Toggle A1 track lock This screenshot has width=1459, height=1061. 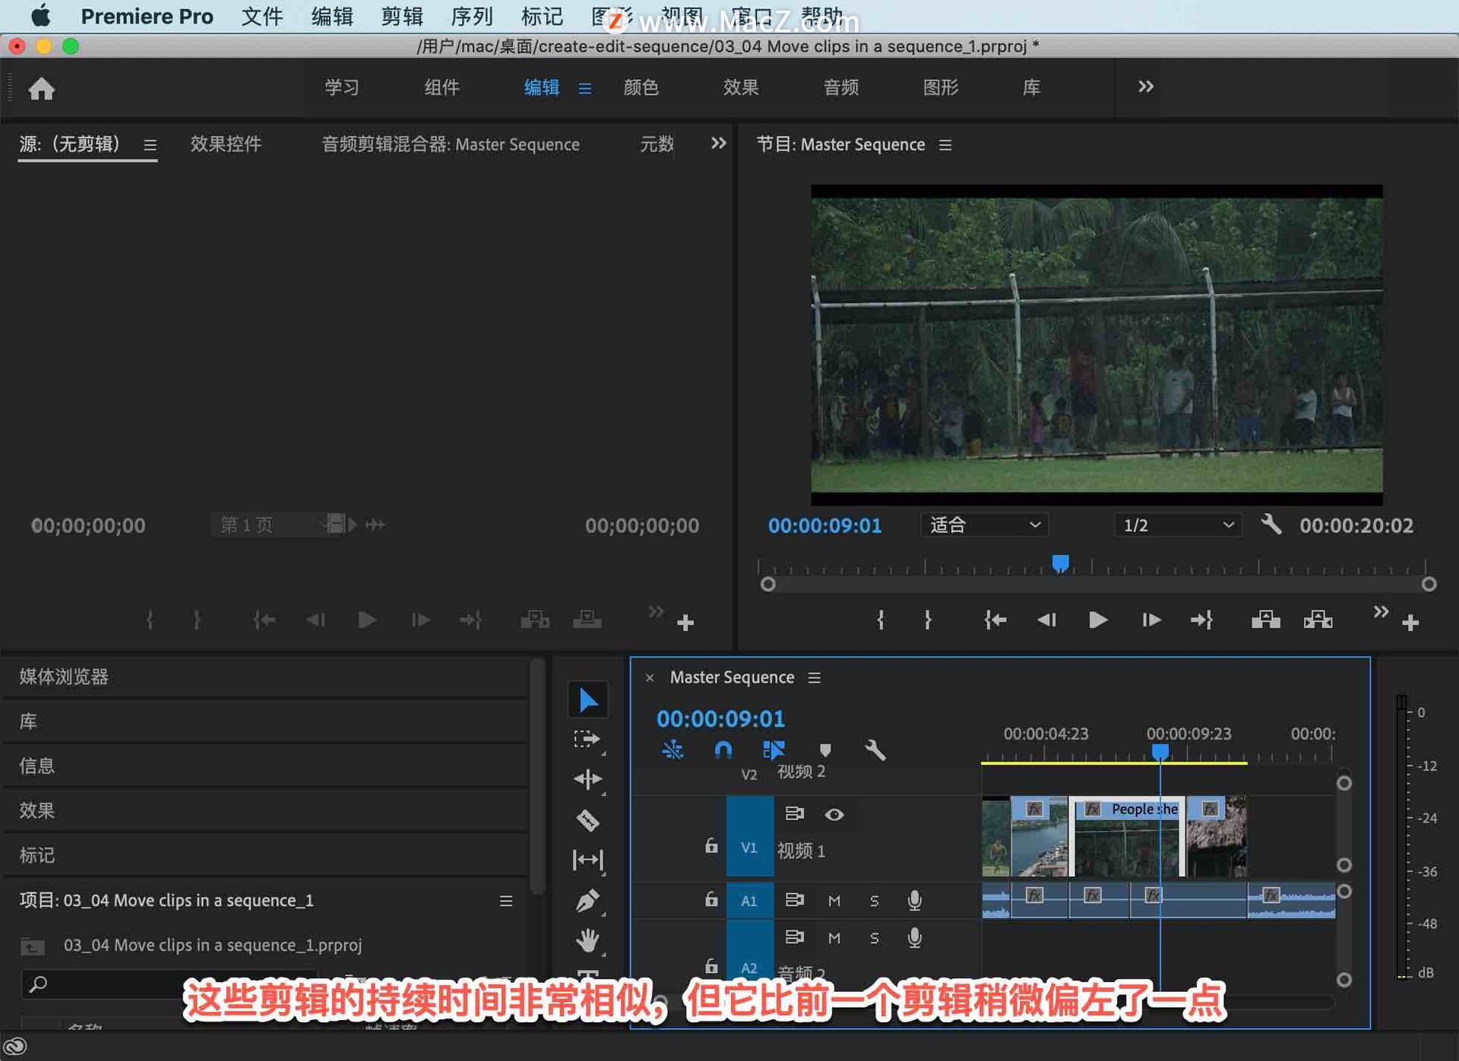point(711,899)
